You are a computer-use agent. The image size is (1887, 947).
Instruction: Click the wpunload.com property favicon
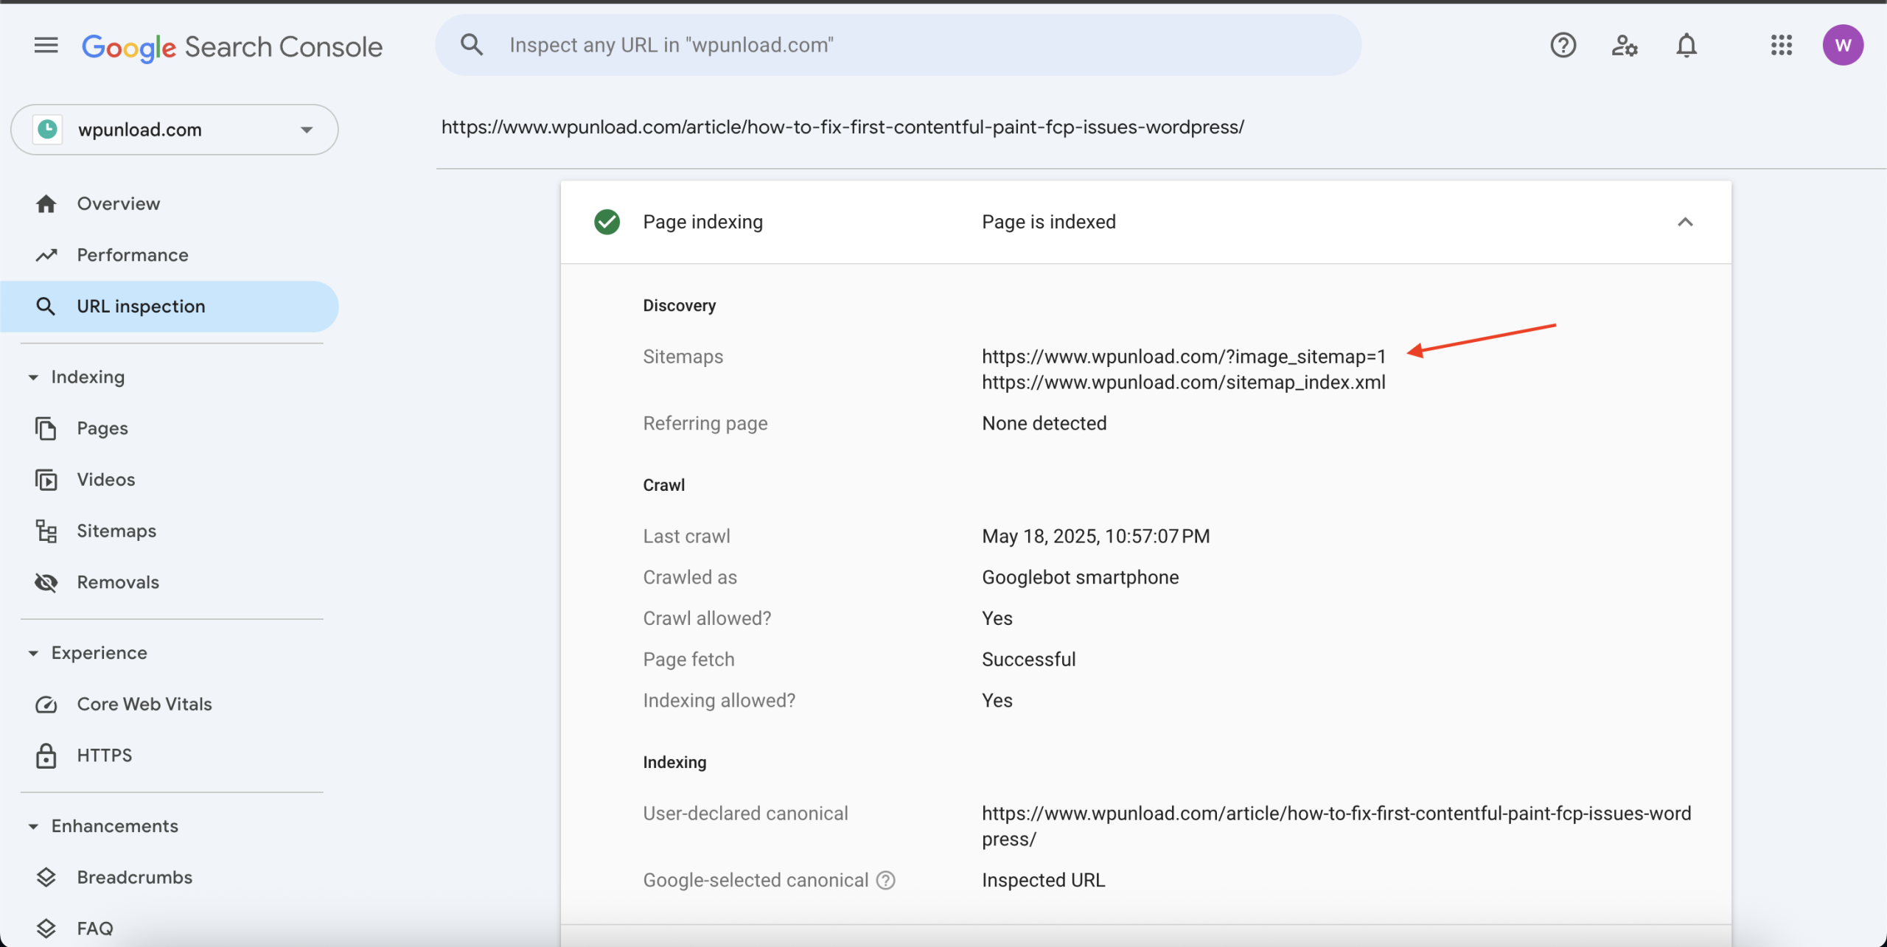click(48, 129)
